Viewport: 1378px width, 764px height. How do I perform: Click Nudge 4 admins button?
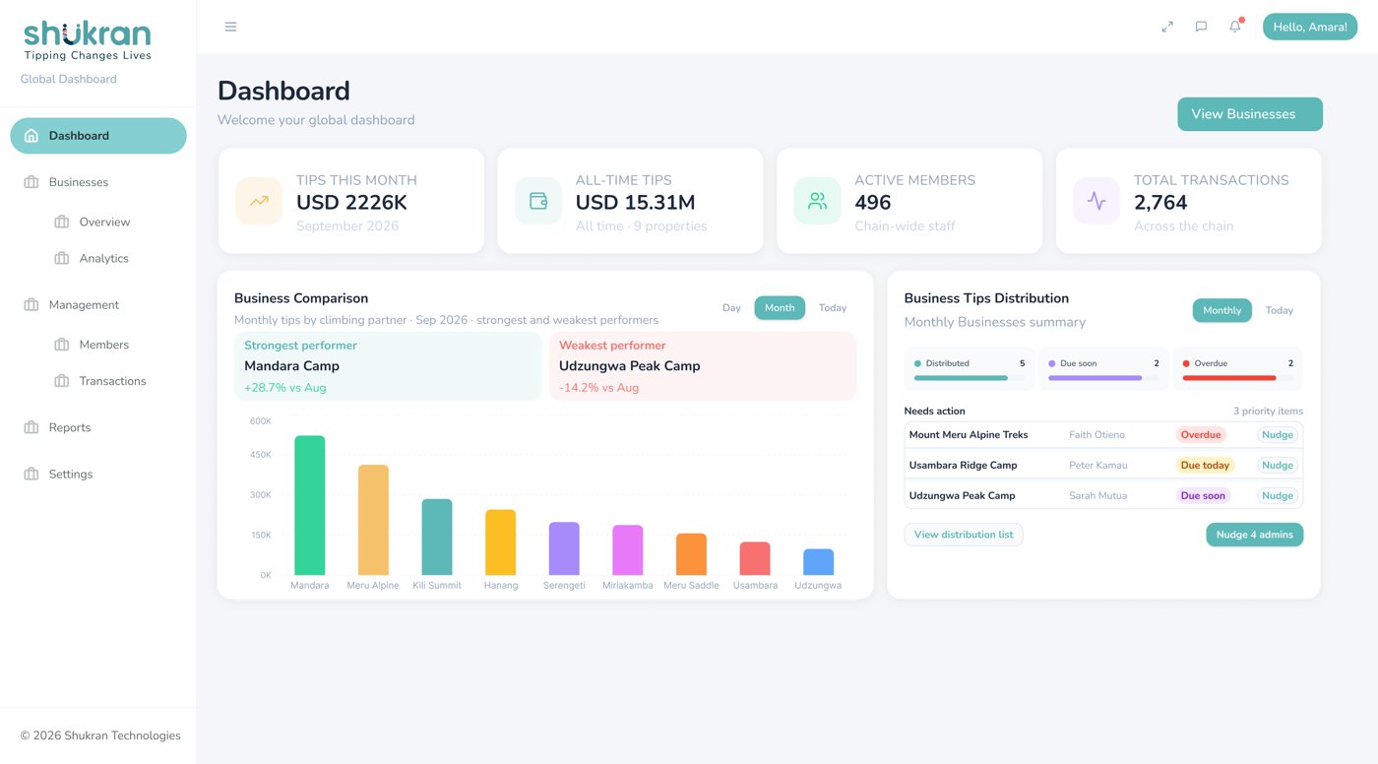pyautogui.click(x=1255, y=535)
